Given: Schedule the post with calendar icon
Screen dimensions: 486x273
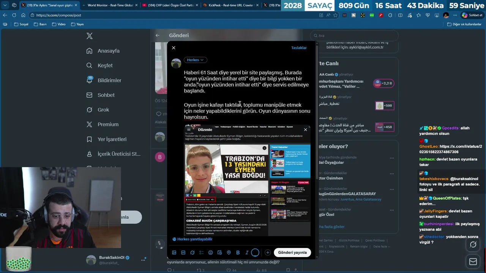Looking at the screenshot, I should point(220,253).
